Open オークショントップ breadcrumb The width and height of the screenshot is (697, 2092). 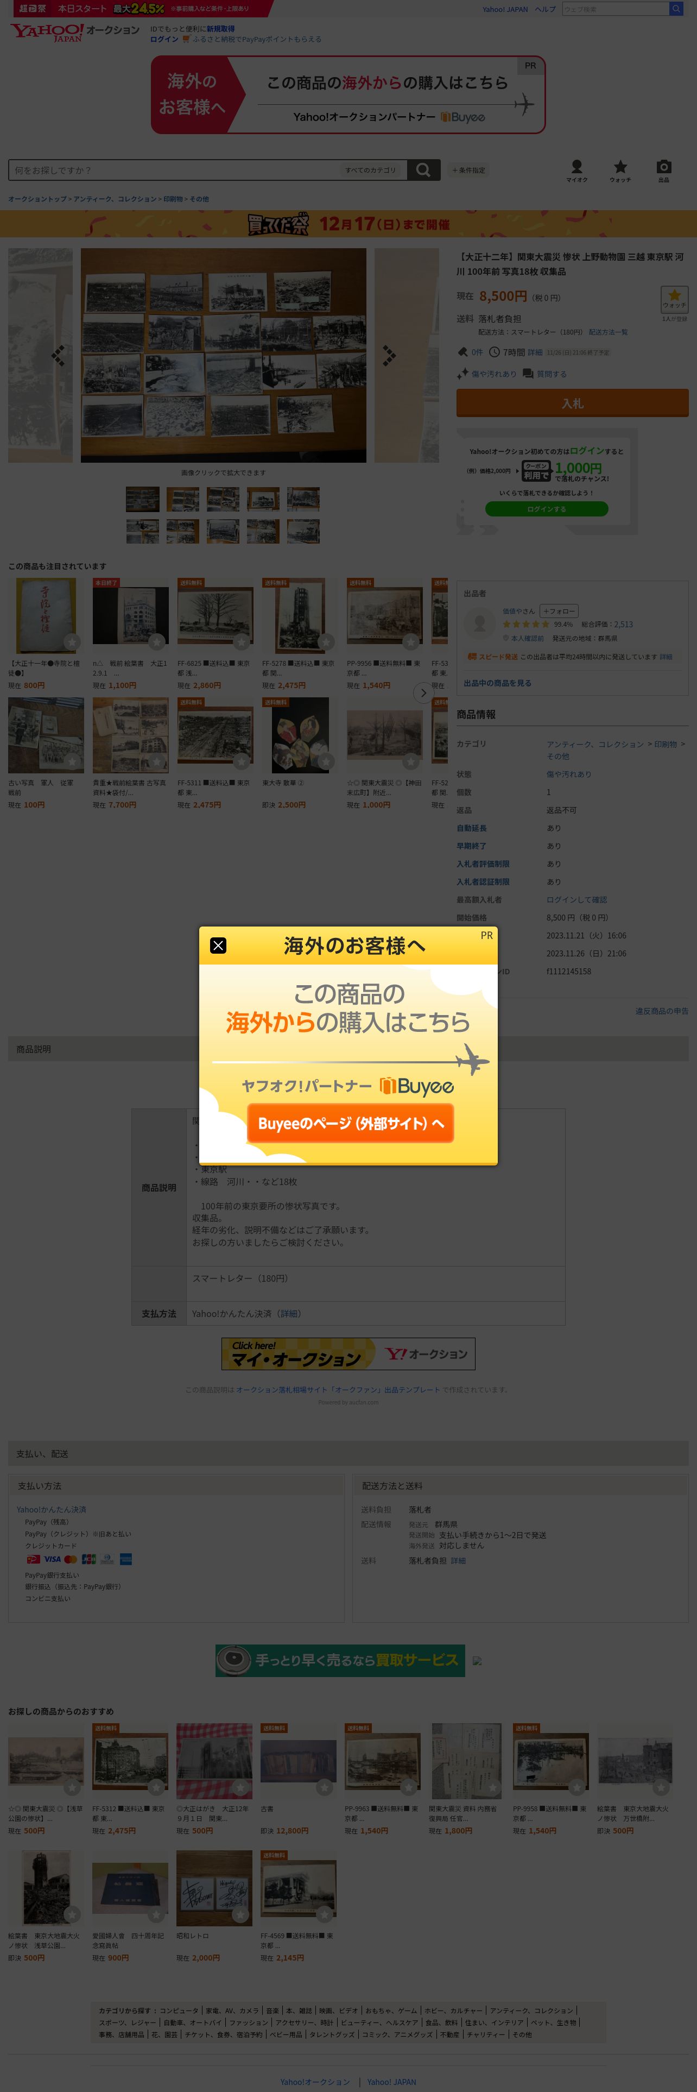(x=37, y=199)
